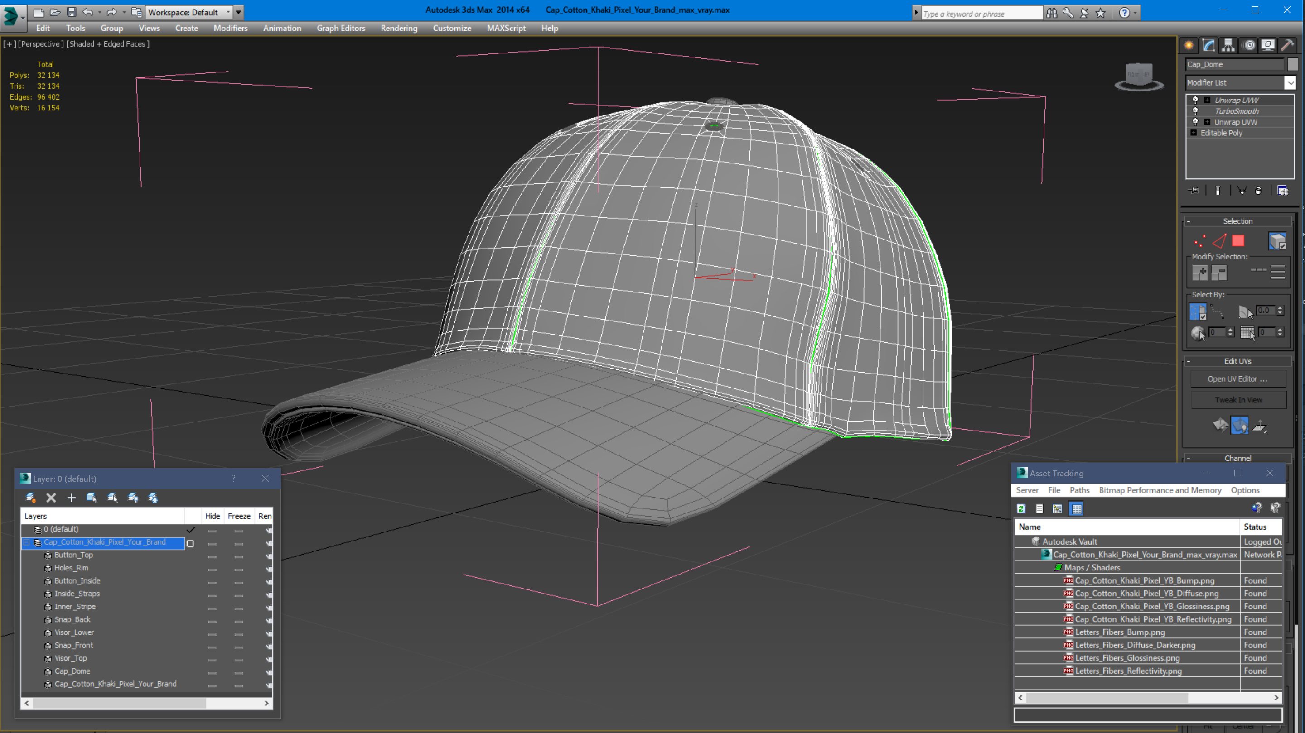
Task: Collapse the Edit UVs rollout
Action: tap(1237, 361)
